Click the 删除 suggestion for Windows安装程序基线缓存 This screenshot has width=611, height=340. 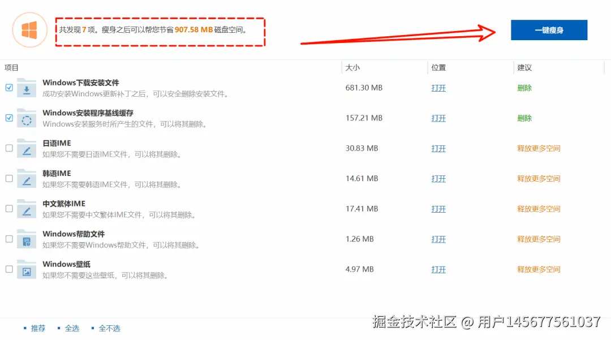[x=524, y=118]
